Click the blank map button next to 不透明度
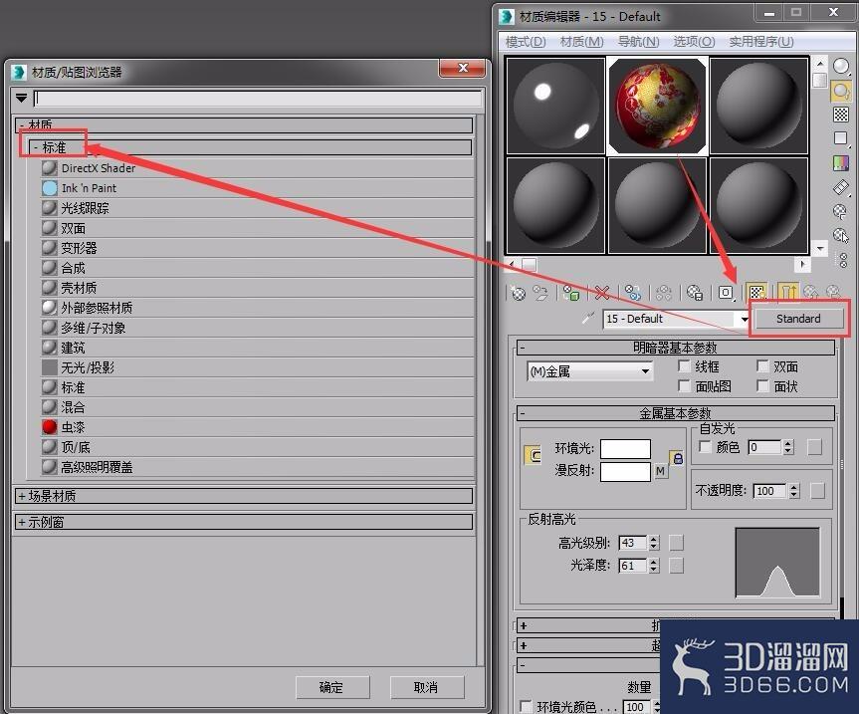Image resolution: width=859 pixels, height=714 pixels. (817, 490)
